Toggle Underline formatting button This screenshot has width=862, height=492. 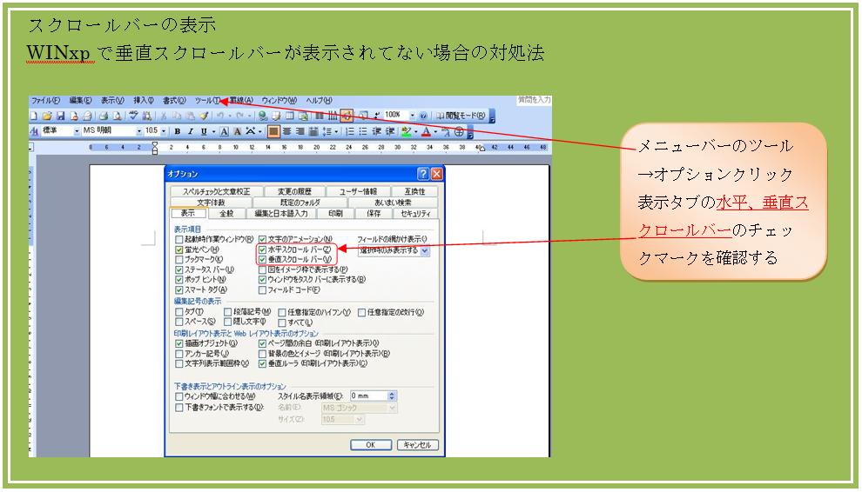point(204,131)
